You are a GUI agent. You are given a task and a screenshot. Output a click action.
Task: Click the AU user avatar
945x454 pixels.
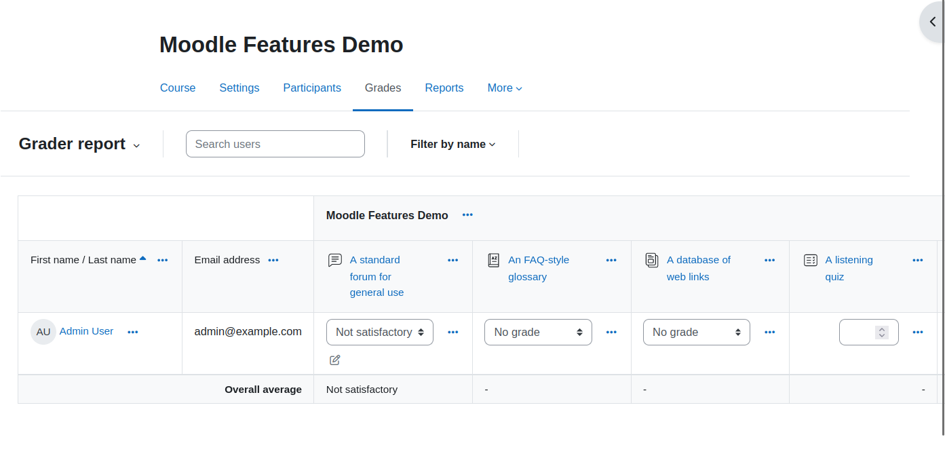[43, 332]
